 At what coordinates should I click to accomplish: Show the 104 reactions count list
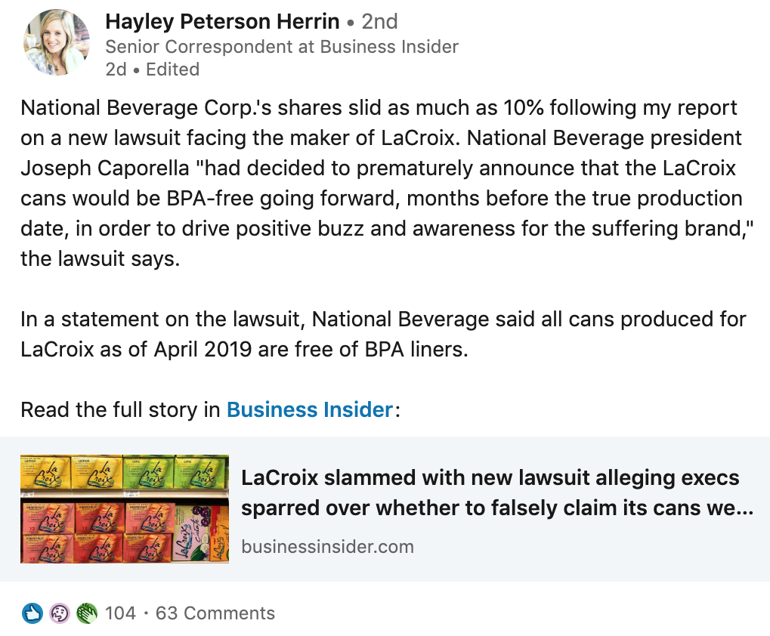click(120, 613)
